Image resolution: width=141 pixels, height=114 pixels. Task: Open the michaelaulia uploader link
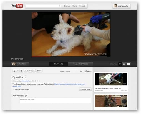point(26,81)
